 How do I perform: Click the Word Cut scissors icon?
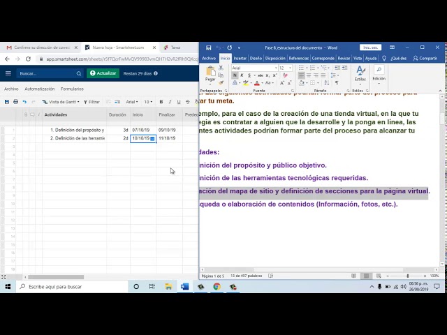(221, 68)
